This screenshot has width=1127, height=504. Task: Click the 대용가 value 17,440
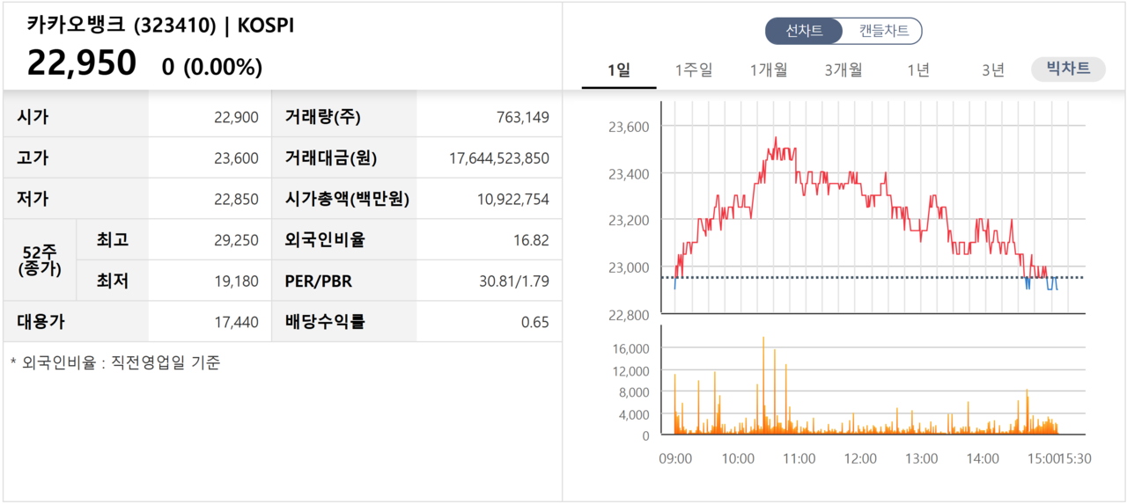click(x=236, y=322)
